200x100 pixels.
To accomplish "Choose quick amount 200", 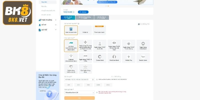I will [78, 85].
